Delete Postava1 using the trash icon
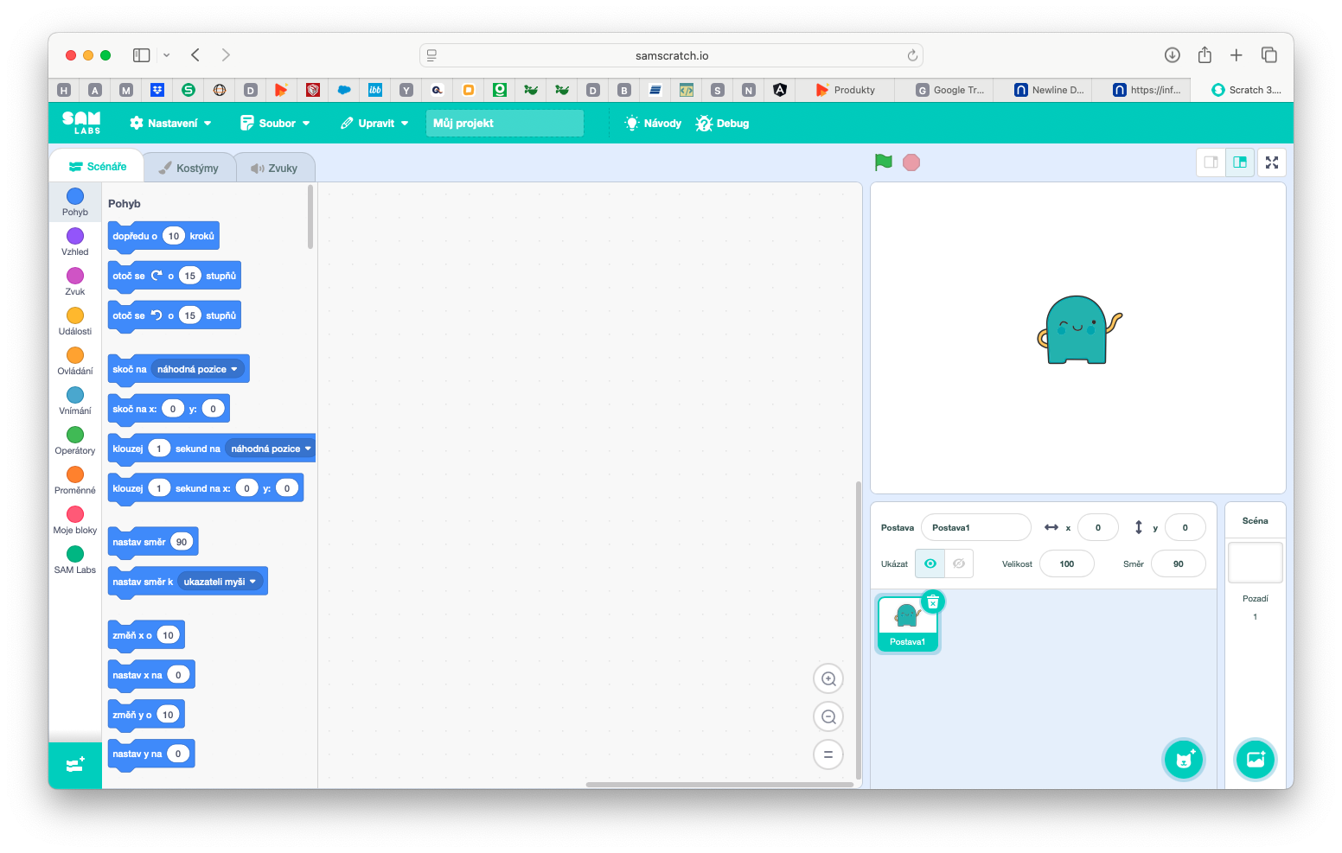 933,602
